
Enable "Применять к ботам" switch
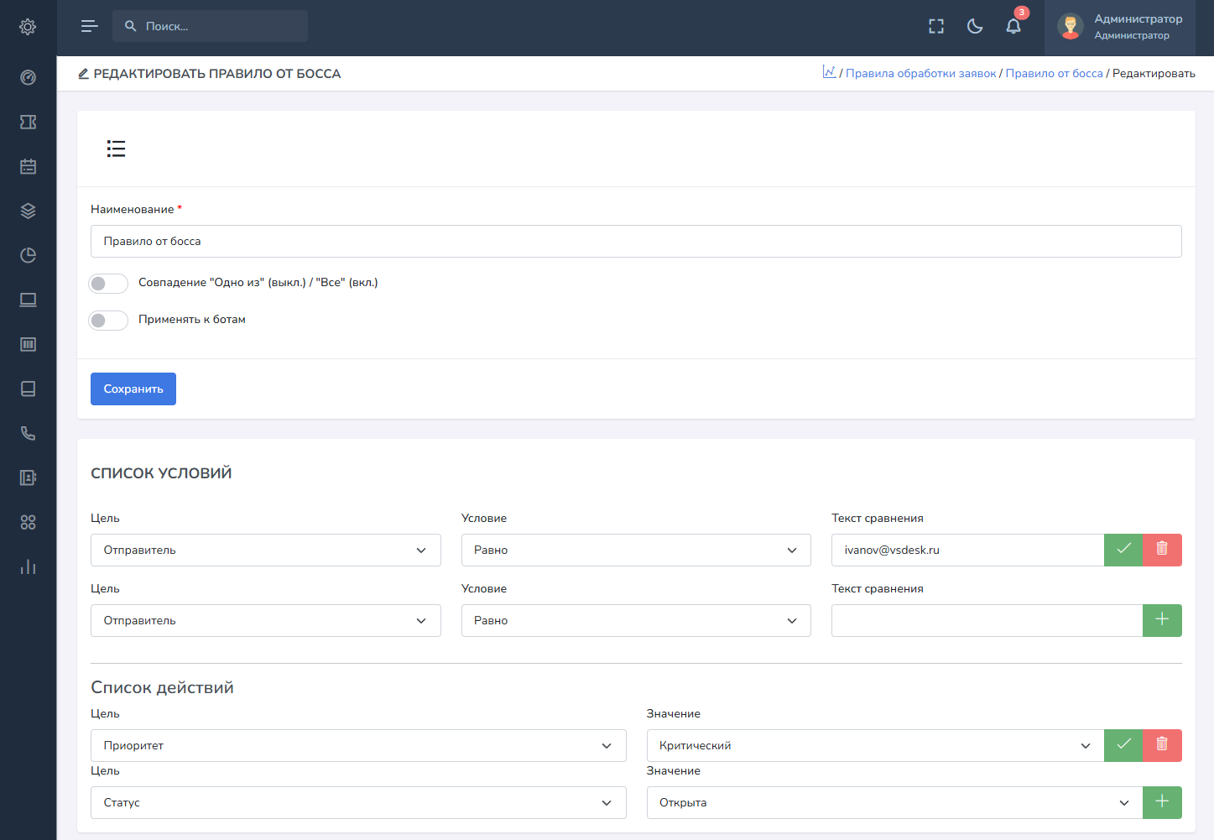coord(108,321)
